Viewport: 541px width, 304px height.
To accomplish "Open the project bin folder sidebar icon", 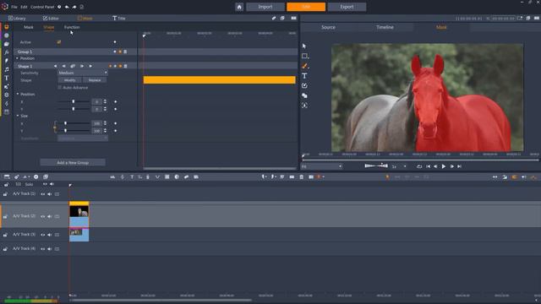I will (x=7, y=44).
